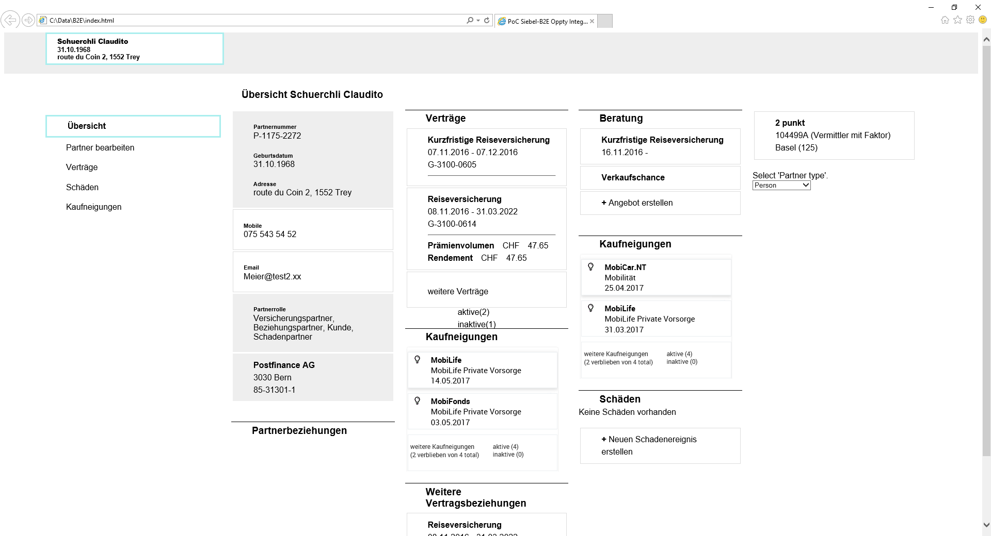
Task: Click the Partnerrolle Versicherungspartner text
Action: (x=303, y=328)
